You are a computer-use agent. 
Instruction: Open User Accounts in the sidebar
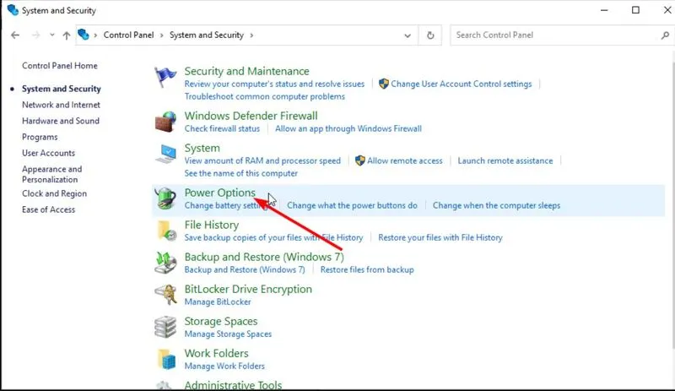[49, 153]
